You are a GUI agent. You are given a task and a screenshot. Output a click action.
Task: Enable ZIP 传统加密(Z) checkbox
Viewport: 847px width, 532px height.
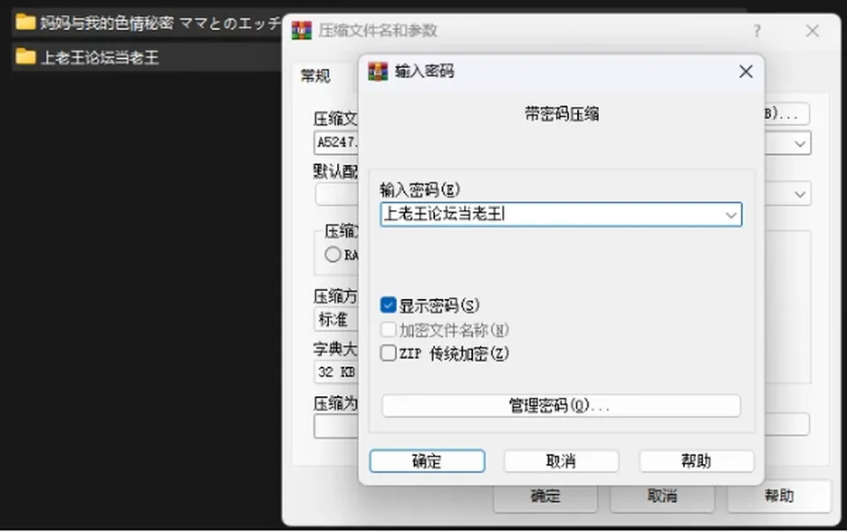click(x=388, y=353)
